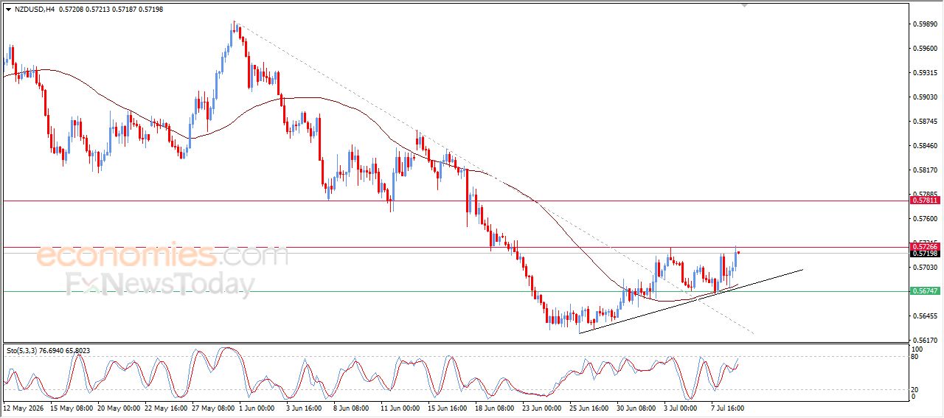Click the chart shift triangle marker at top
This screenshot has height=418, width=944.
pyautogui.click(x=745, y=5)
